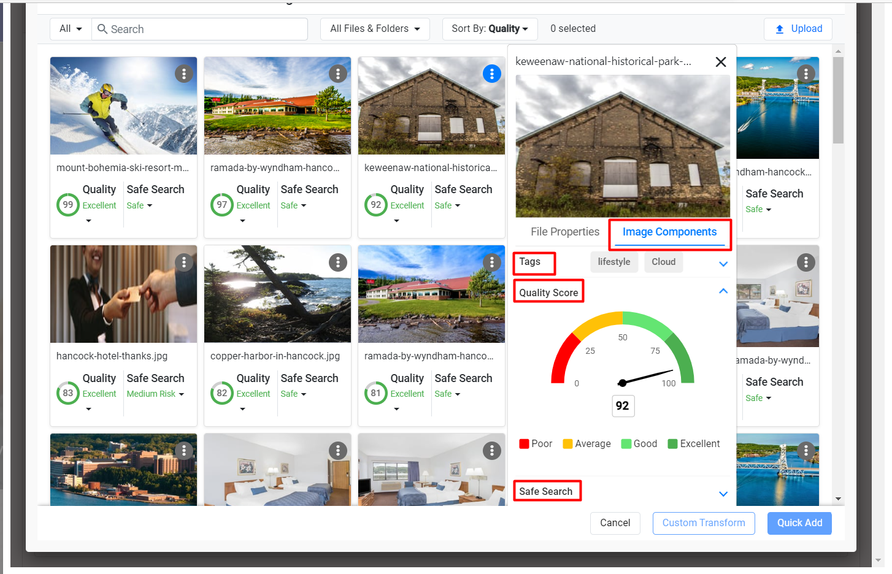Click inside the Search input field
Image resolution: width=892 pixels, height=574 pixels.
click(x=199, y=29)
